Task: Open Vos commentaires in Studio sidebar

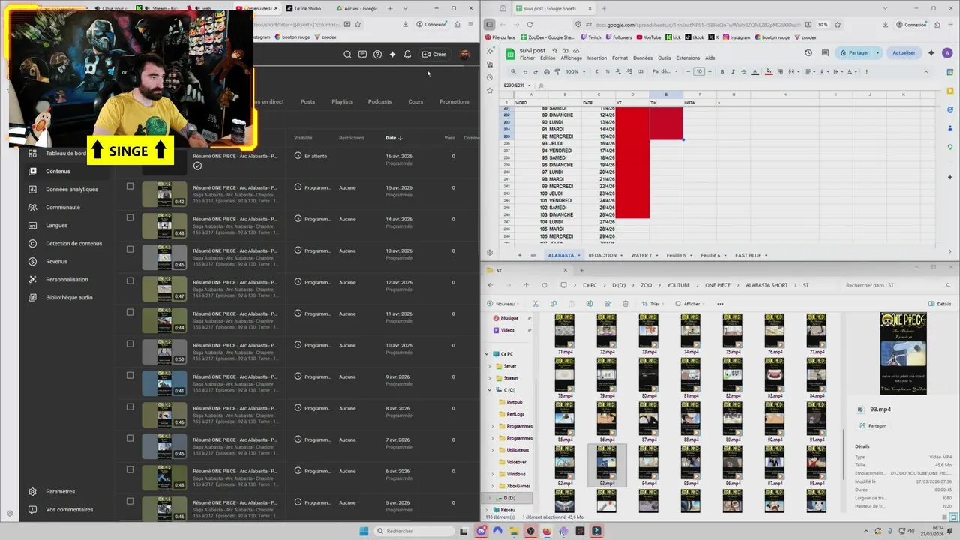Action: [x=69, y=509]
